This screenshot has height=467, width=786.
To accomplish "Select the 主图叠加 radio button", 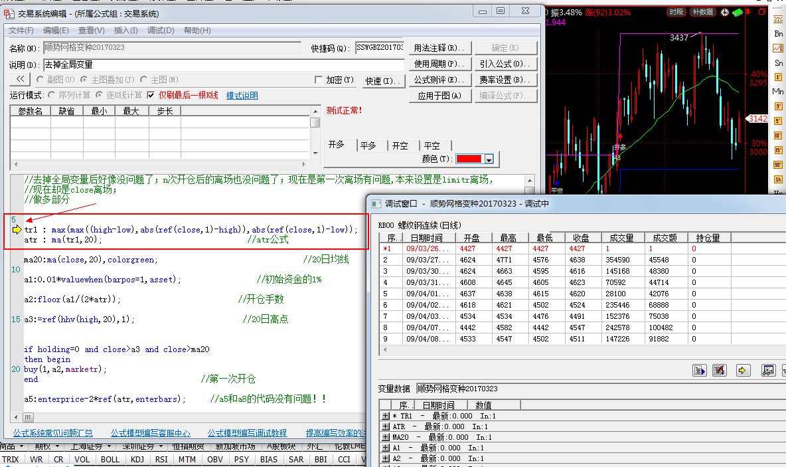I will tap(84, 79).
